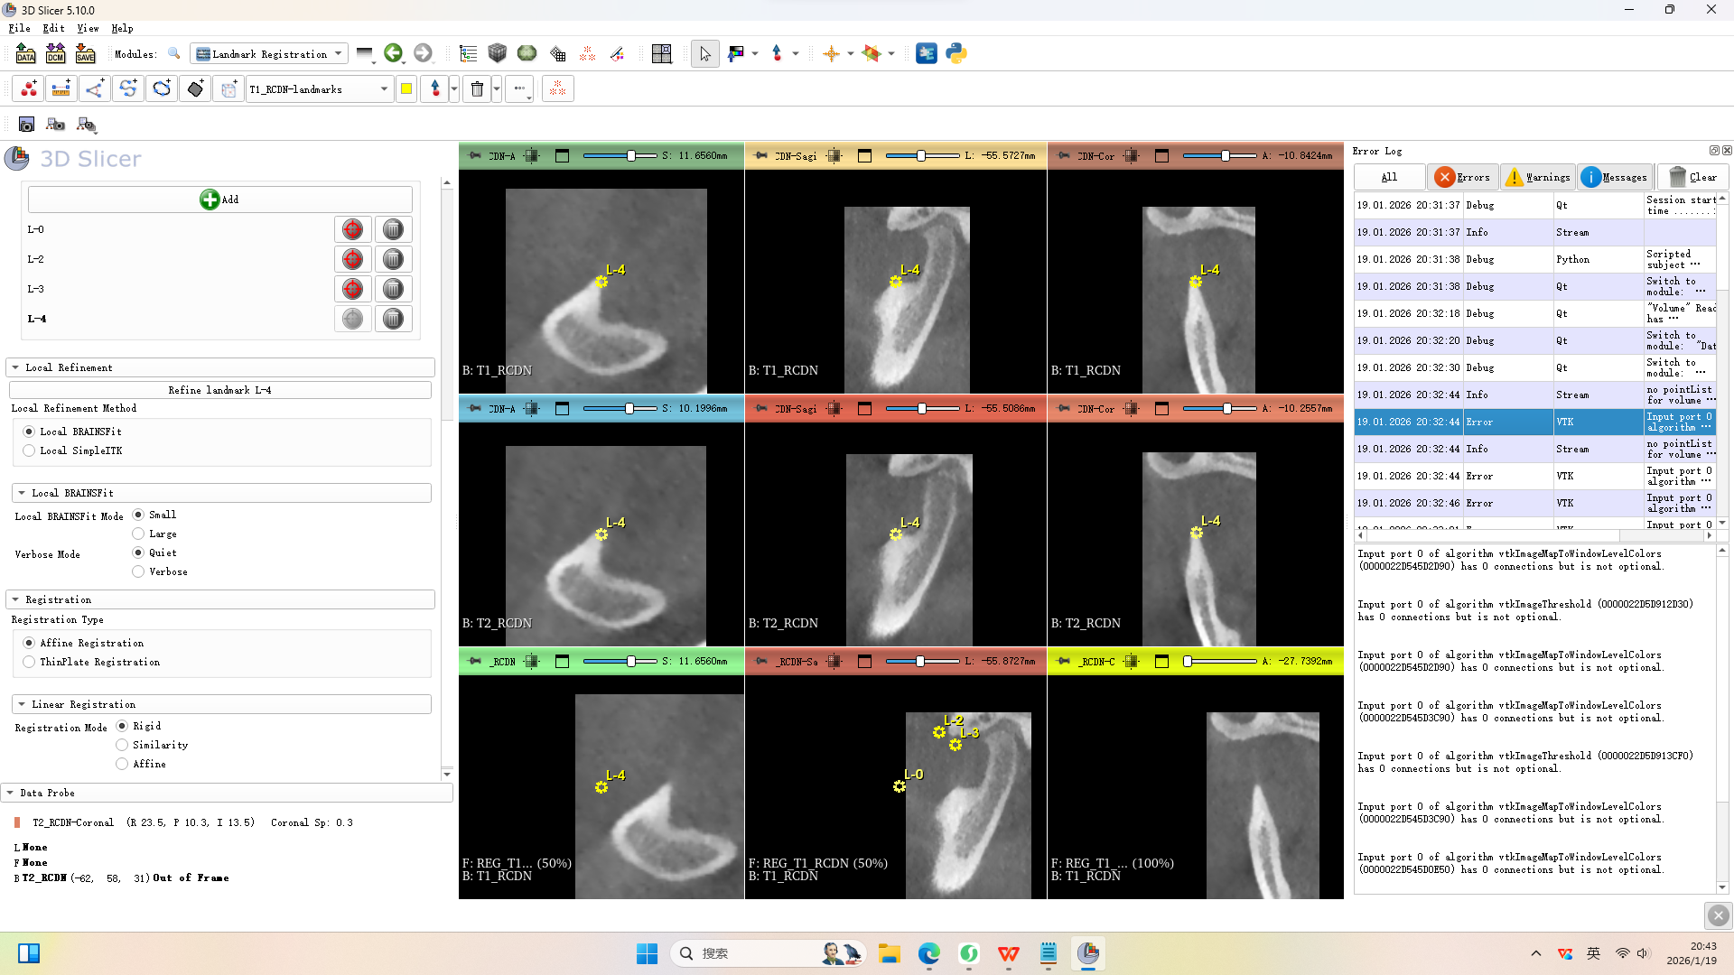Capture a screenshot with camera icon
Viewport: 1734px width, 975px height.
26,125
